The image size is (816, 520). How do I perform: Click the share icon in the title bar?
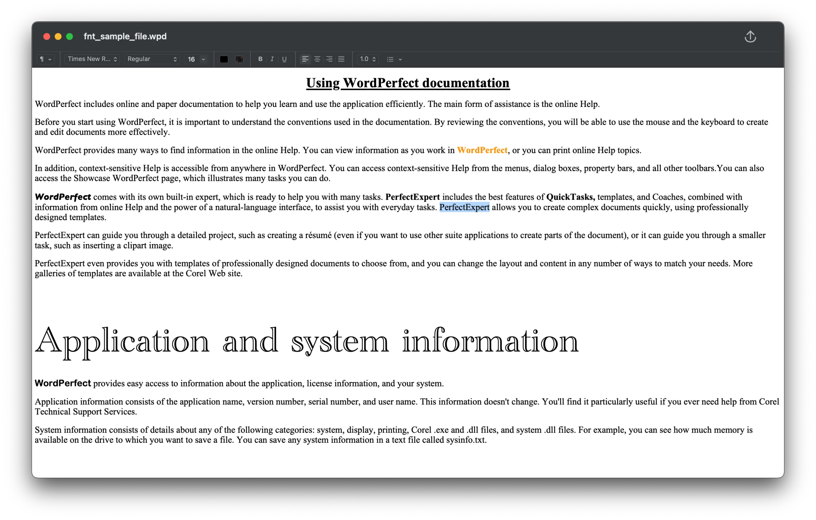(x=750, y=37)
